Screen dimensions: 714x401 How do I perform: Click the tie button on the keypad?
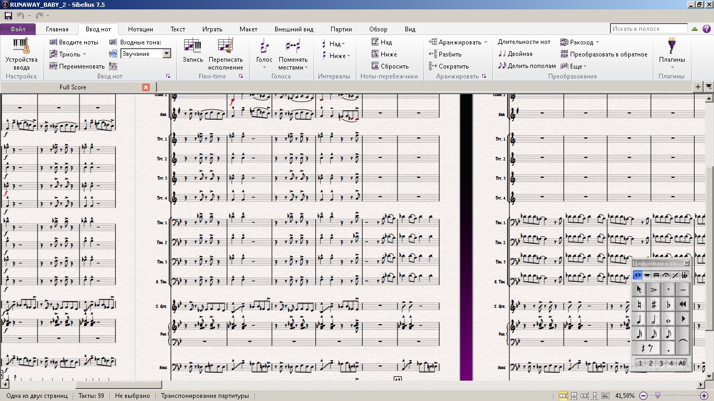pyautogui.click(x=683, y=341)
